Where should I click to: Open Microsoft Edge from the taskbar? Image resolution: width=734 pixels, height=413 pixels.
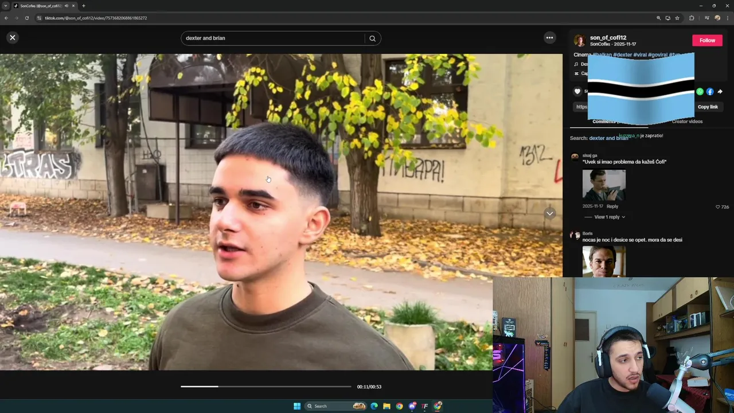(x=374, y=406)
